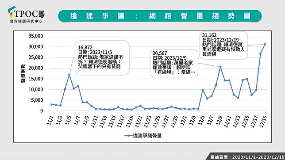Open the 20,567 callout for 2023/12/9
Viewport: 285px width, 160px height.
point(174,63)
